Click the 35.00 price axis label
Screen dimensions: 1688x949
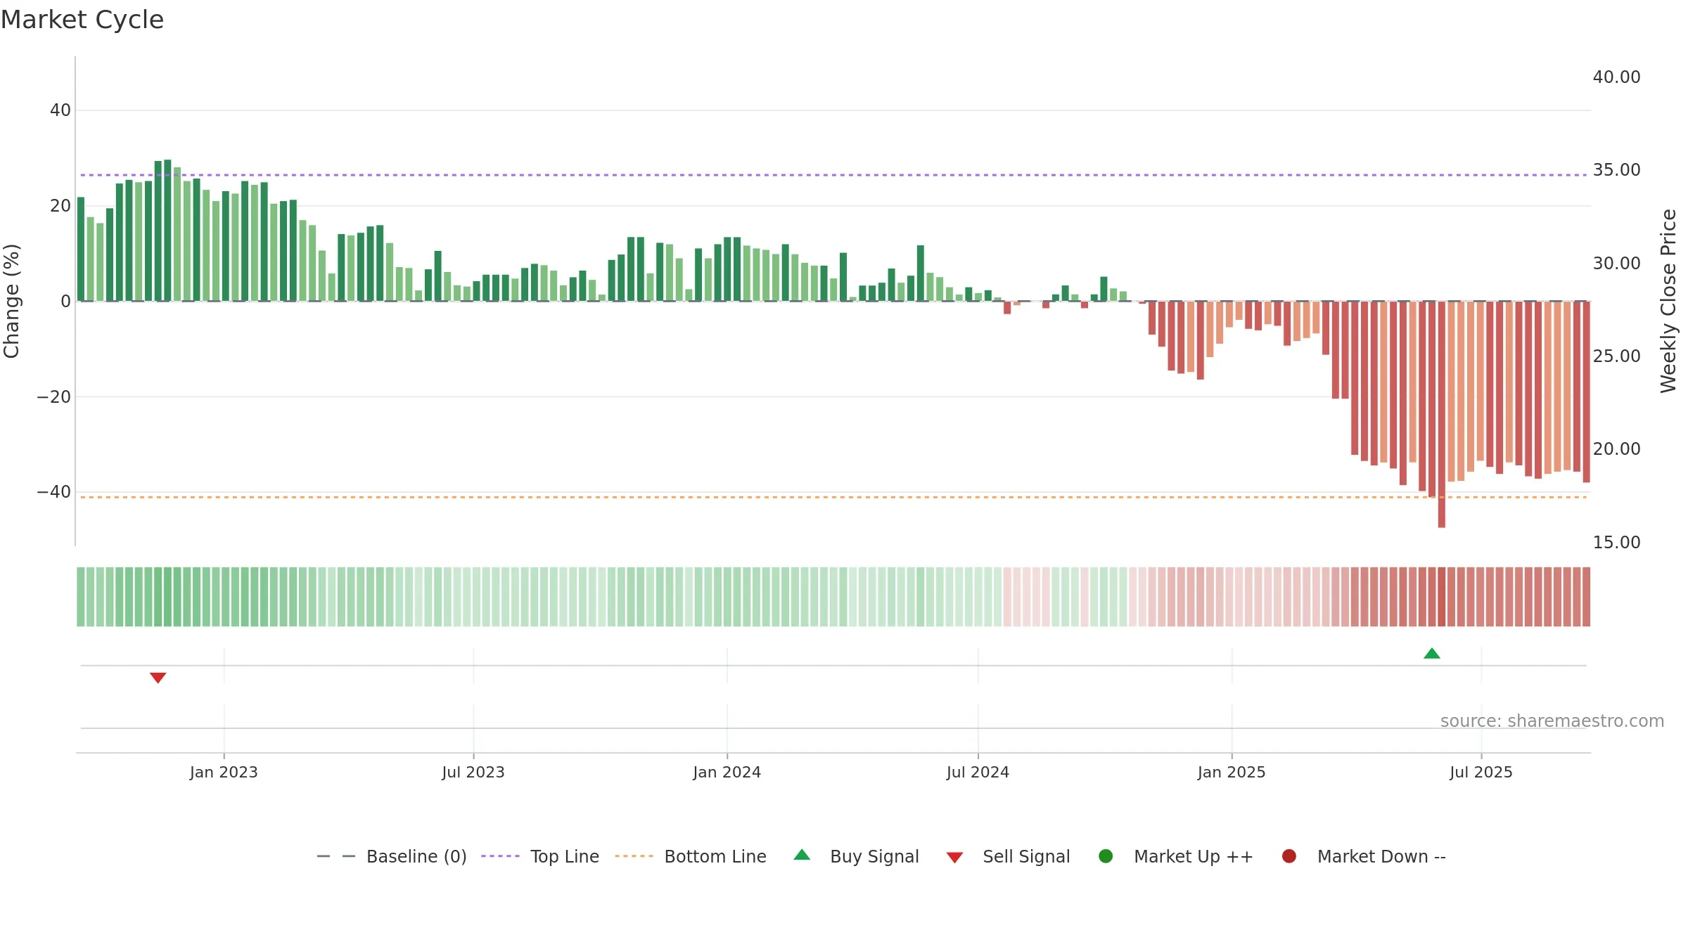click(x=1616, y=170)
